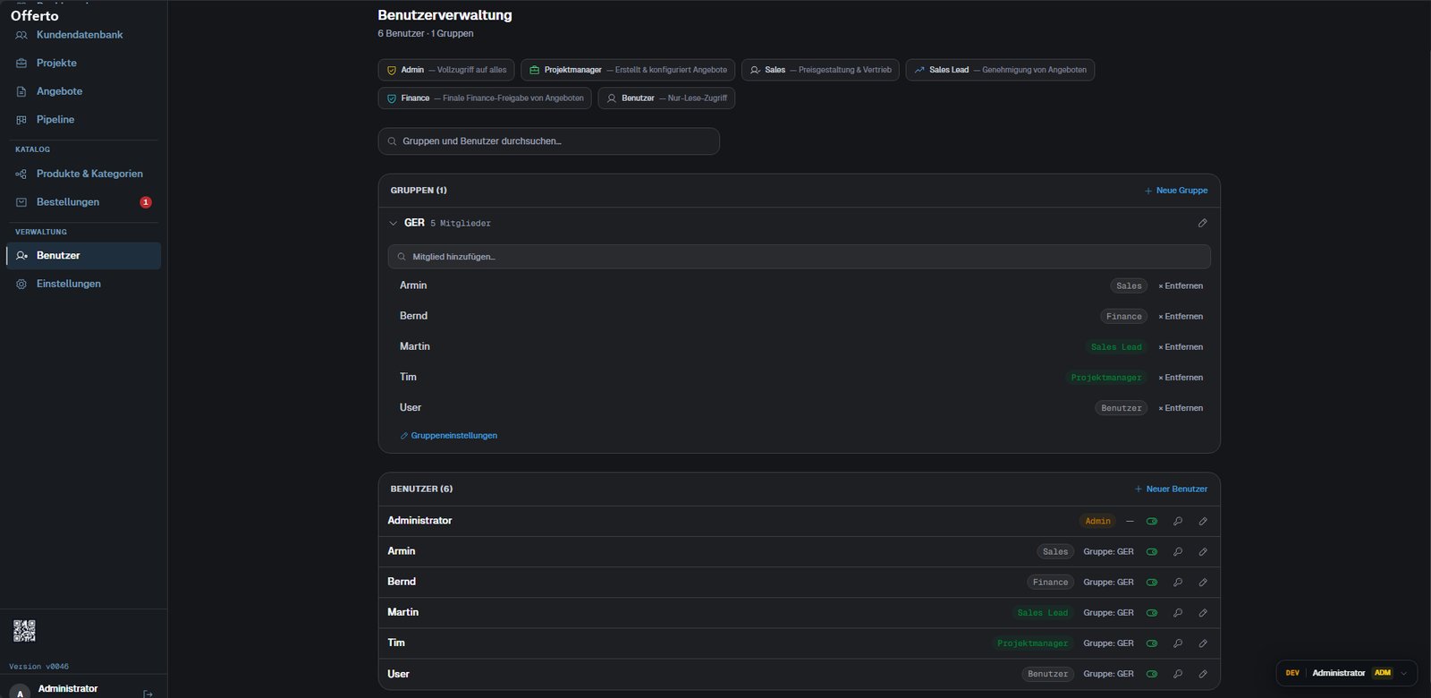Toggle the active switch for Tim
Screen dimensions: 1431x698
pos(1152,643)
